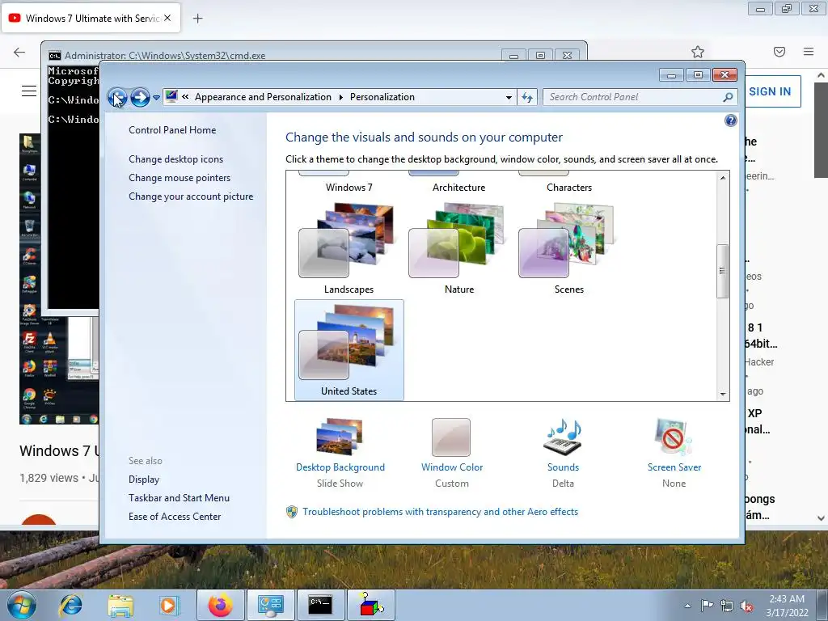Select the Scenes theme
This screenshot has width=828, height=621.
(x=568, y=249)
